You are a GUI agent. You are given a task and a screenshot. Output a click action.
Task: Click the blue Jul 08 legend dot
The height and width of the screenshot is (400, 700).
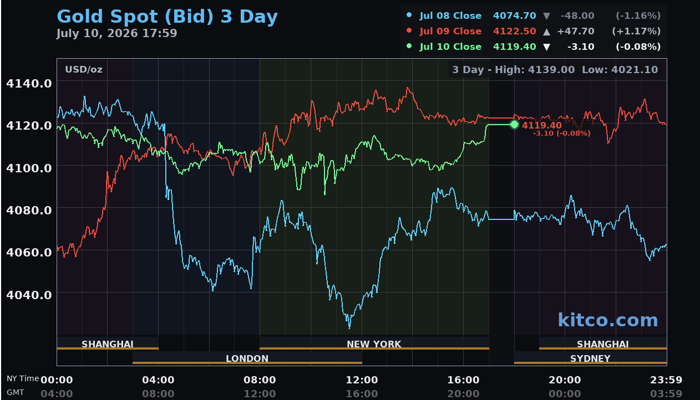[409, 16]
